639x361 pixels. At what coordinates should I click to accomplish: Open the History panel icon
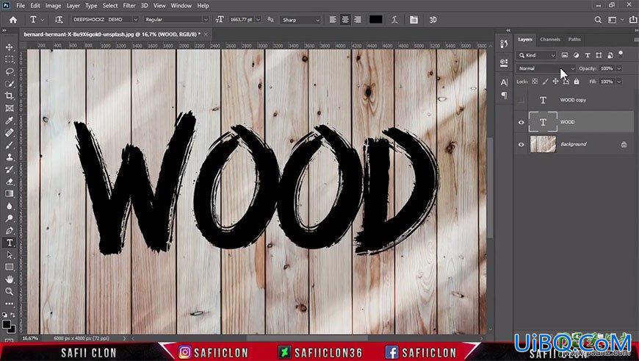[504, 44]
